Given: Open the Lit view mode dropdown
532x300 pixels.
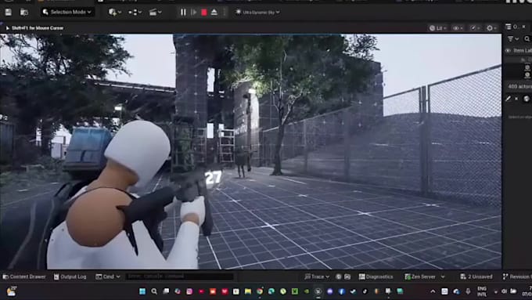Looking at the screenshot, I should [438, 28].
